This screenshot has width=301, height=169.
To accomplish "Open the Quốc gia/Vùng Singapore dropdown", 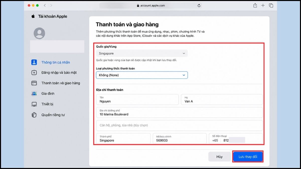I will pyautogui.click(x=142, y=53).
